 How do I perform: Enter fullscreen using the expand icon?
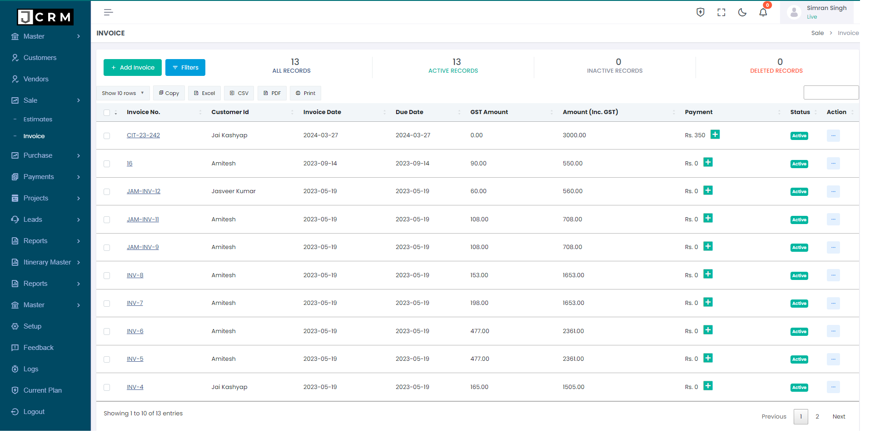coord(721,12)
